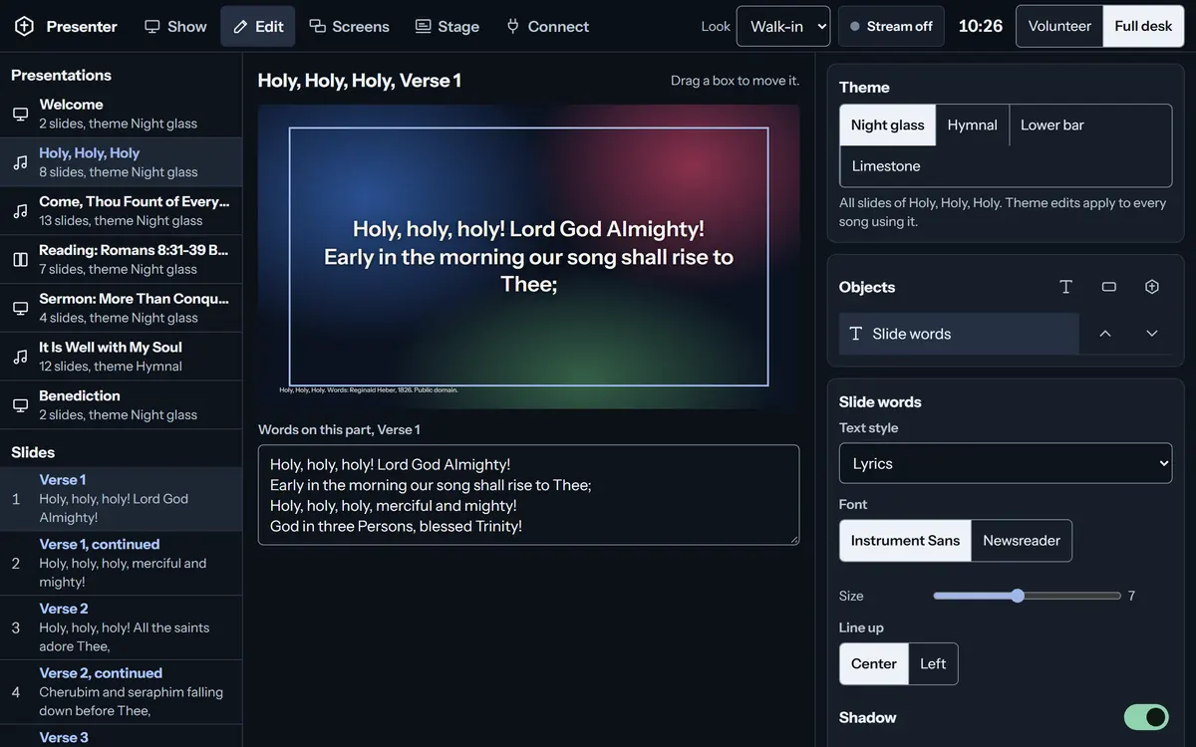The height and width of the screenshot is (747, 1196).
Task: Click the music note icon beside Come, Thou Fount
Action: coord(20,211)
